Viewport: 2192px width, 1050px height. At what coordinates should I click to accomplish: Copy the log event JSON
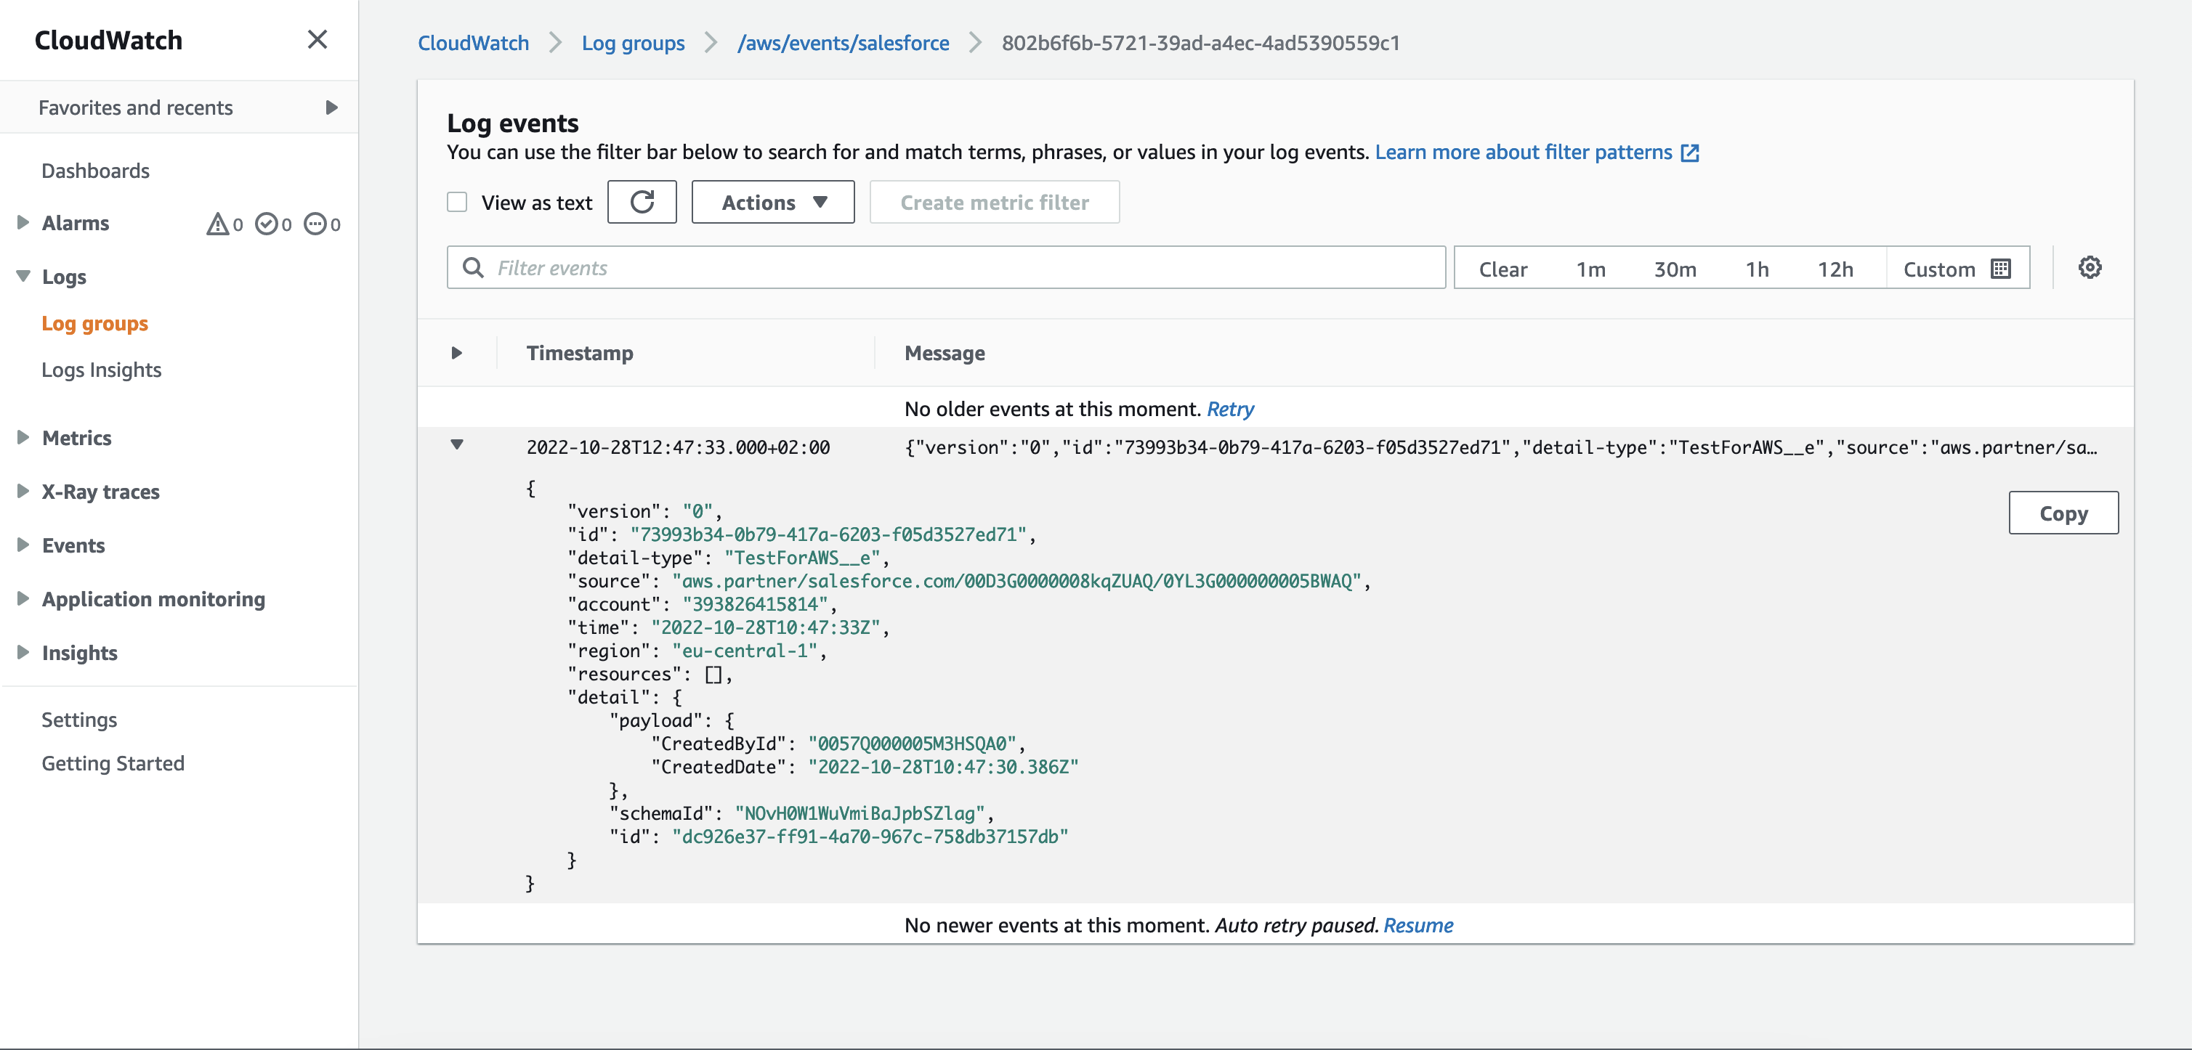(x=2063, y=513)
